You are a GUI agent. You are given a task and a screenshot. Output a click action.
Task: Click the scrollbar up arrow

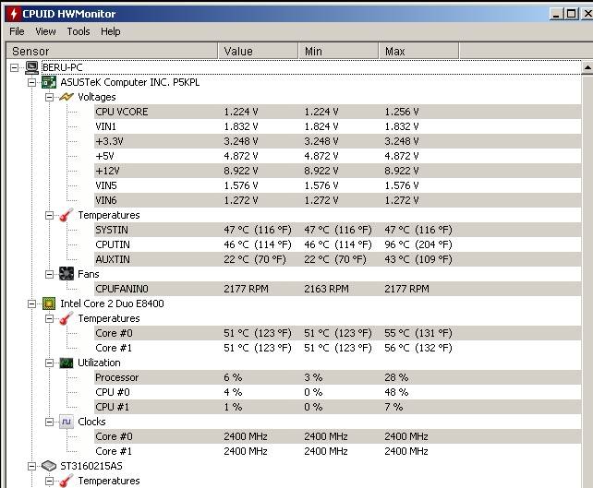587,67
